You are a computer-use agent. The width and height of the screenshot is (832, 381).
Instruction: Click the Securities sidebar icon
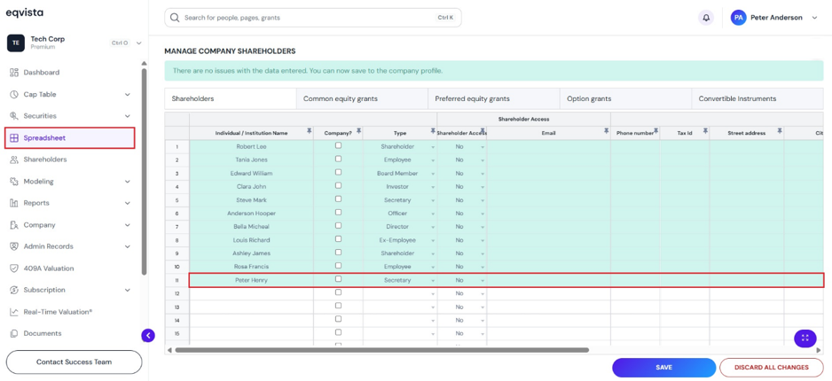tap(14, 116)
